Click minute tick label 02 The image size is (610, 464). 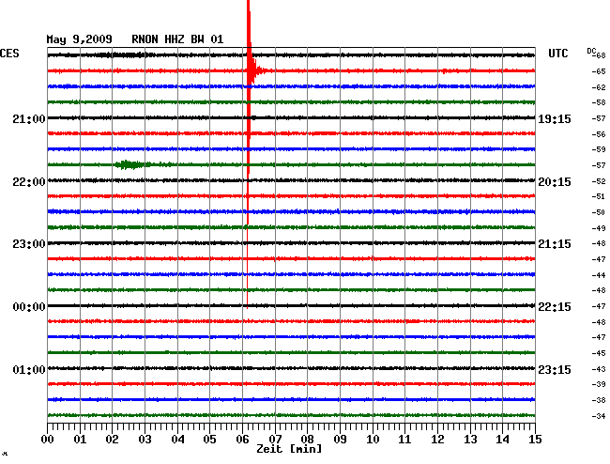(x=112, y=440)
